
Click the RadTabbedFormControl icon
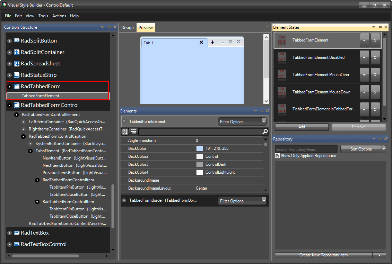(x=17, y=105)
